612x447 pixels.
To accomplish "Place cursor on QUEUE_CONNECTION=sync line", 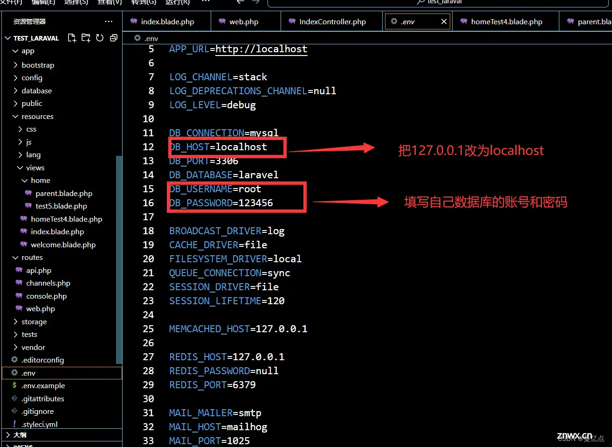I will pyautogui.click(x=229, y=273).
